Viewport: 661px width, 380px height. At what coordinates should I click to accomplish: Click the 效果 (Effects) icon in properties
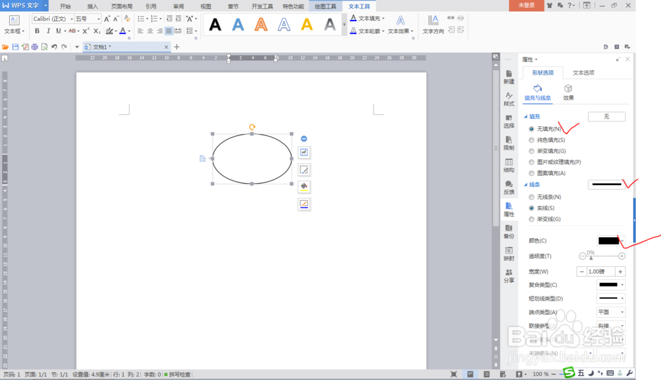pos(568,93)
